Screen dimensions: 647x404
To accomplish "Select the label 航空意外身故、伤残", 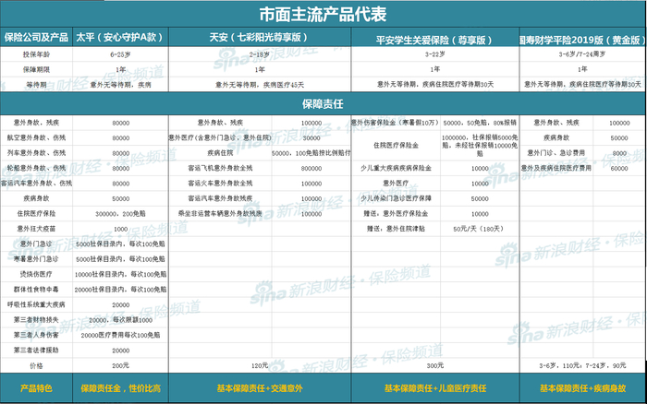I will pyautogui.click(x=36, y=138).
